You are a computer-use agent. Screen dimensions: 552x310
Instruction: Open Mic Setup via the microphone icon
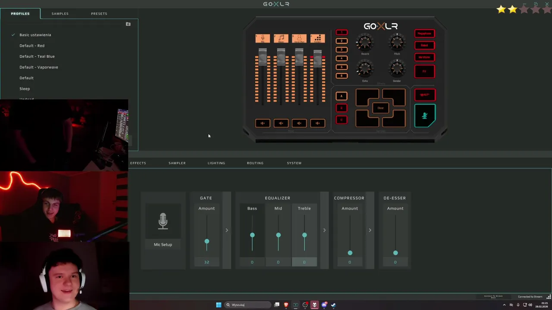[163, 221]
